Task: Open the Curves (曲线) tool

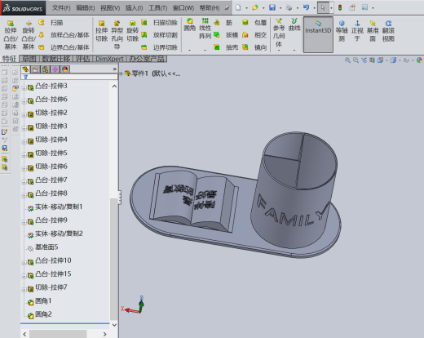Action: point(294,24)
